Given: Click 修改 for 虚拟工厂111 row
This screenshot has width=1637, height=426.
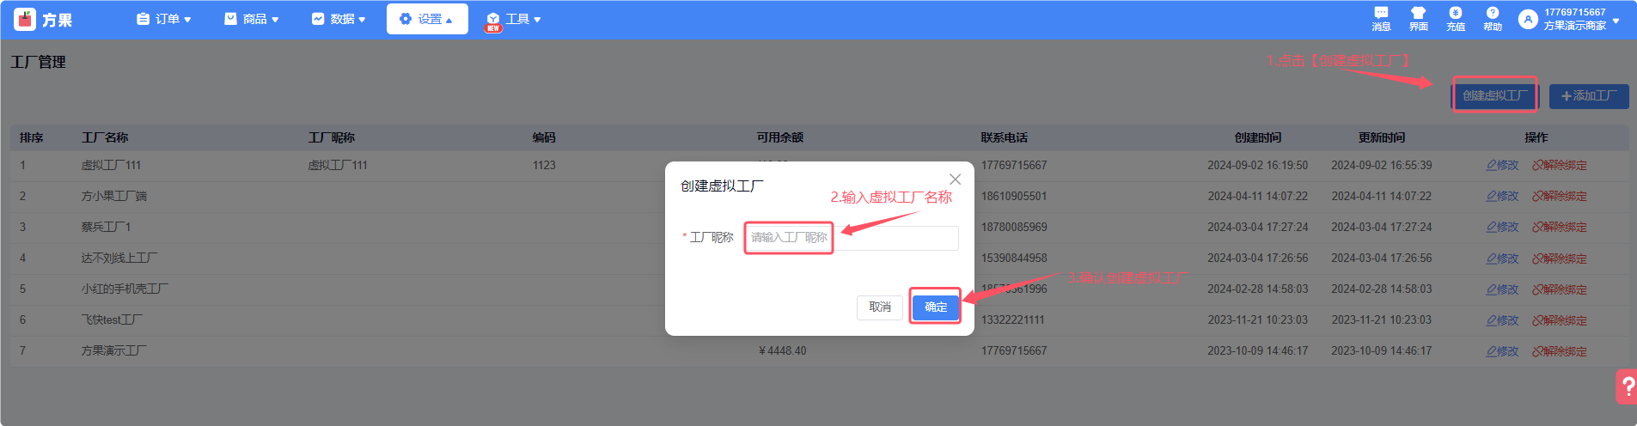Looking at the screenshot, I should pos(1502,165).
